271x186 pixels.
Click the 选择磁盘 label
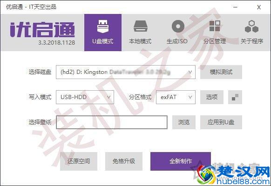[40, 72]
